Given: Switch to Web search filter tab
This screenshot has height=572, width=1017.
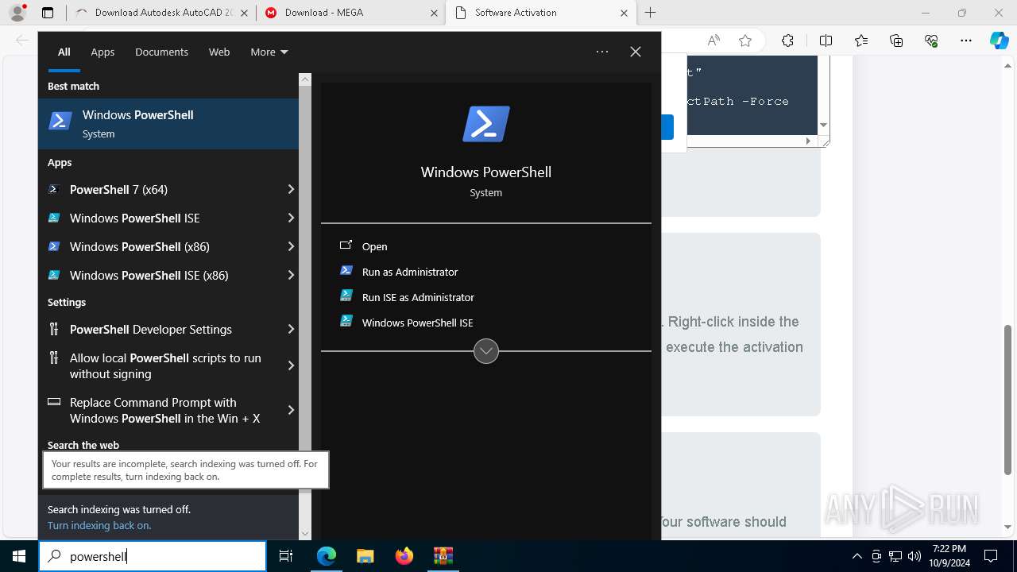Looking at the screenshot, I should tap(219, 52).
